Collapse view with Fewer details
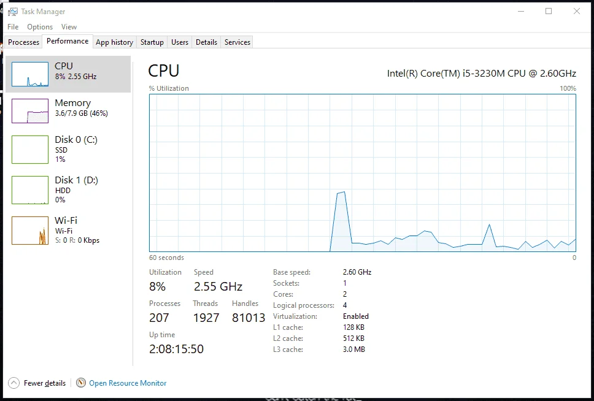This screenshot has width=594, height=401. click(x=45, y=383)
